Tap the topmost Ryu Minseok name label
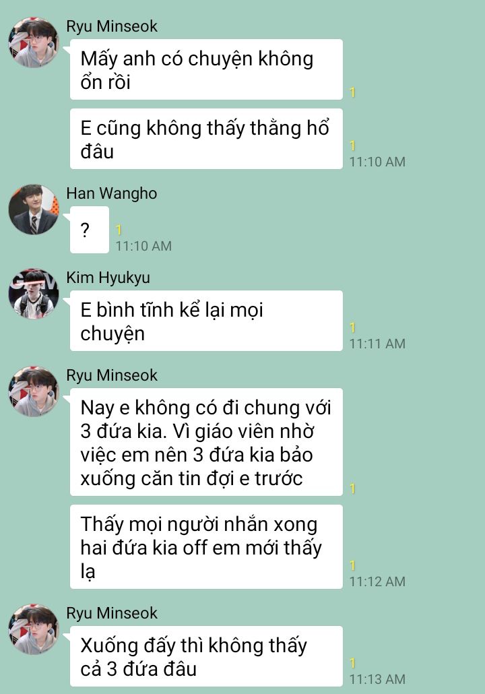This screenshot has height=694, width=485. tap(112, 26)
